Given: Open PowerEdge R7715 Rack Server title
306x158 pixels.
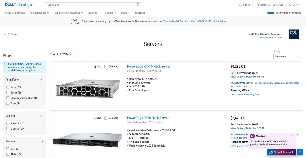Looking at the screenshot, I should coord(148,67).
